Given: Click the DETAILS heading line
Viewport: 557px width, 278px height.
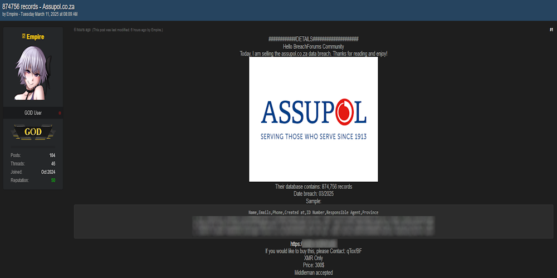Looking at the screenshot, I should [x=313, y=39].
